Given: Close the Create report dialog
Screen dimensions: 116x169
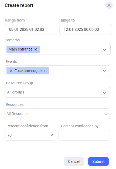Looking at the screenshot, I should pyautogui.click(x=109, y=5).
